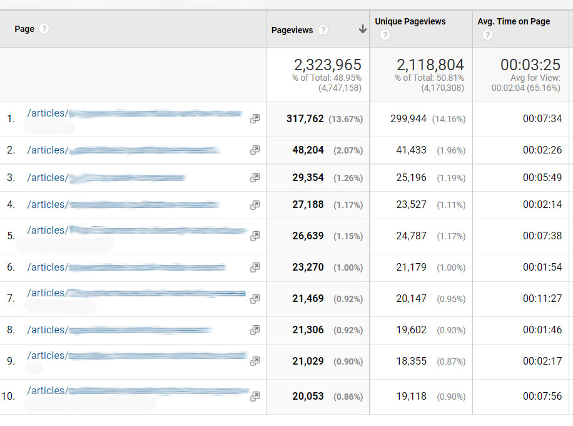This screenshot has width=573, height=426.
Task: Click the Page column header
Action: 24,29
